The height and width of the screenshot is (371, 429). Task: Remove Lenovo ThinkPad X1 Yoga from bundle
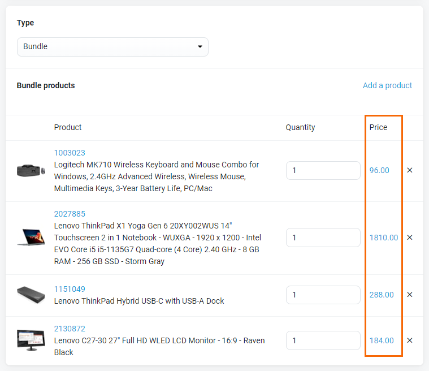click(x=410, y=238)
